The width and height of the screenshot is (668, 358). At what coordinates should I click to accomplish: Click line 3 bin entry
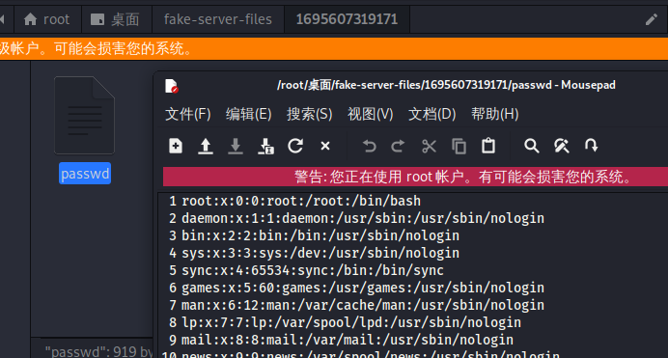[x=320, y=235]
